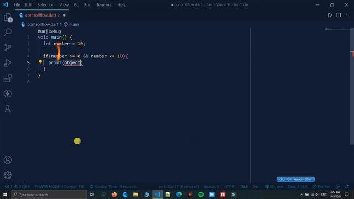Open the Accounts menu
The width and height of the screenshot is (354, 199).
click(8, 160)
